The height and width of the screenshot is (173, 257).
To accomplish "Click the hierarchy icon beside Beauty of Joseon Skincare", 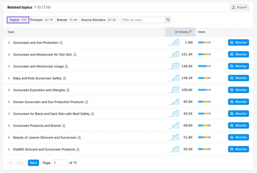I will pos(79,138).
